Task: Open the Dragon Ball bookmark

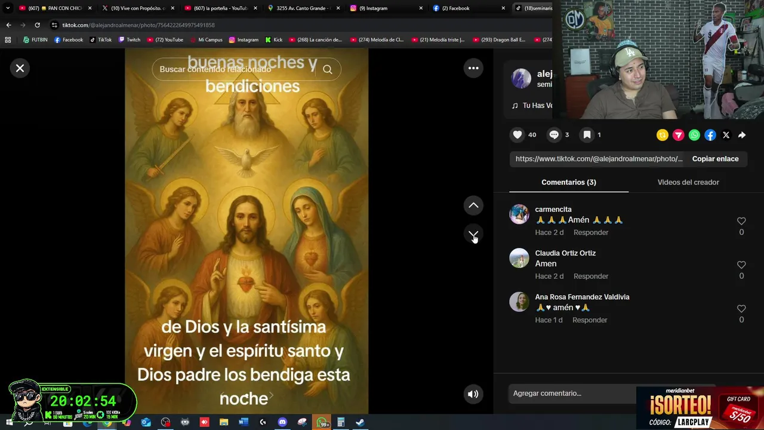Action: point(499,40)
